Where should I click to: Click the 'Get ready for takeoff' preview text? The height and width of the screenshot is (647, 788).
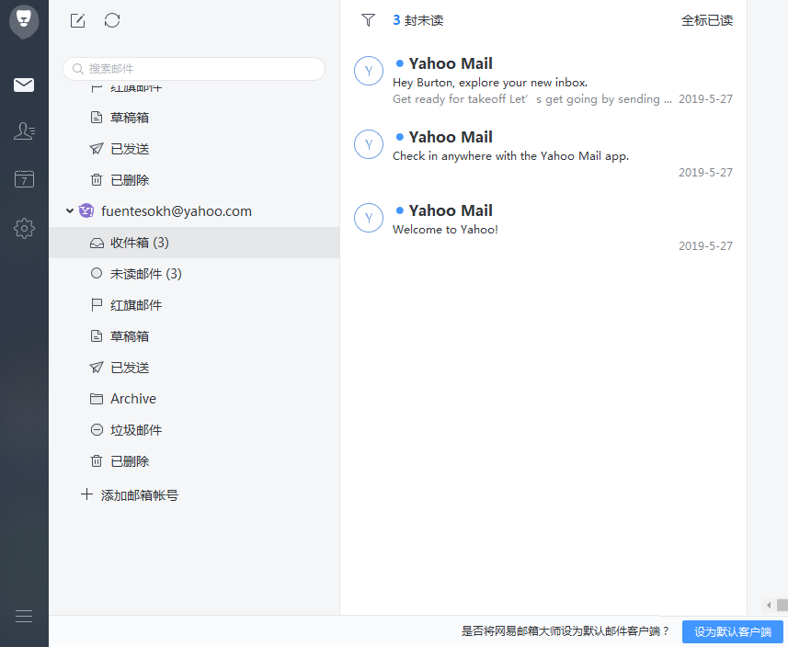[532, 99]
